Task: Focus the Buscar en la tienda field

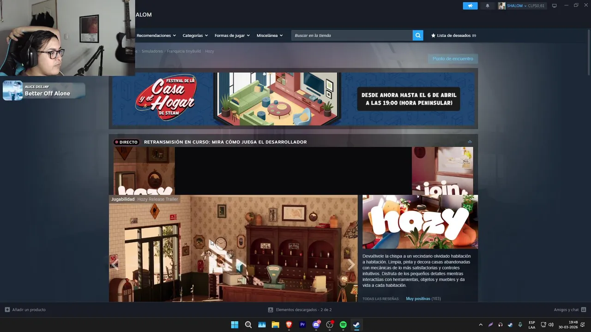Action: tap(352, 36)
